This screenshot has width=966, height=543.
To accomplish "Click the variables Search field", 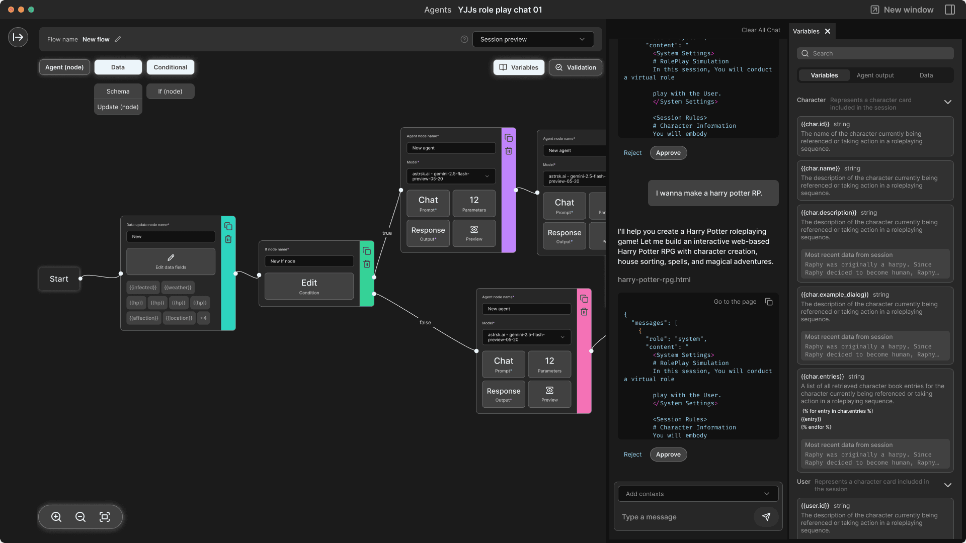I will point(875,53).
